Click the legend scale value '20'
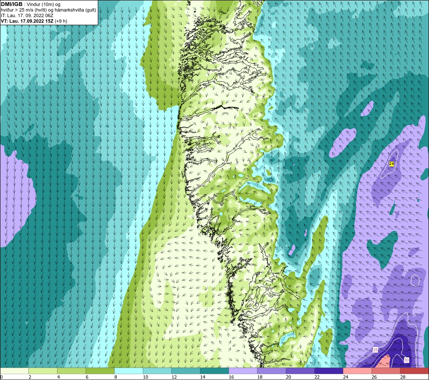 pos(288,377)
